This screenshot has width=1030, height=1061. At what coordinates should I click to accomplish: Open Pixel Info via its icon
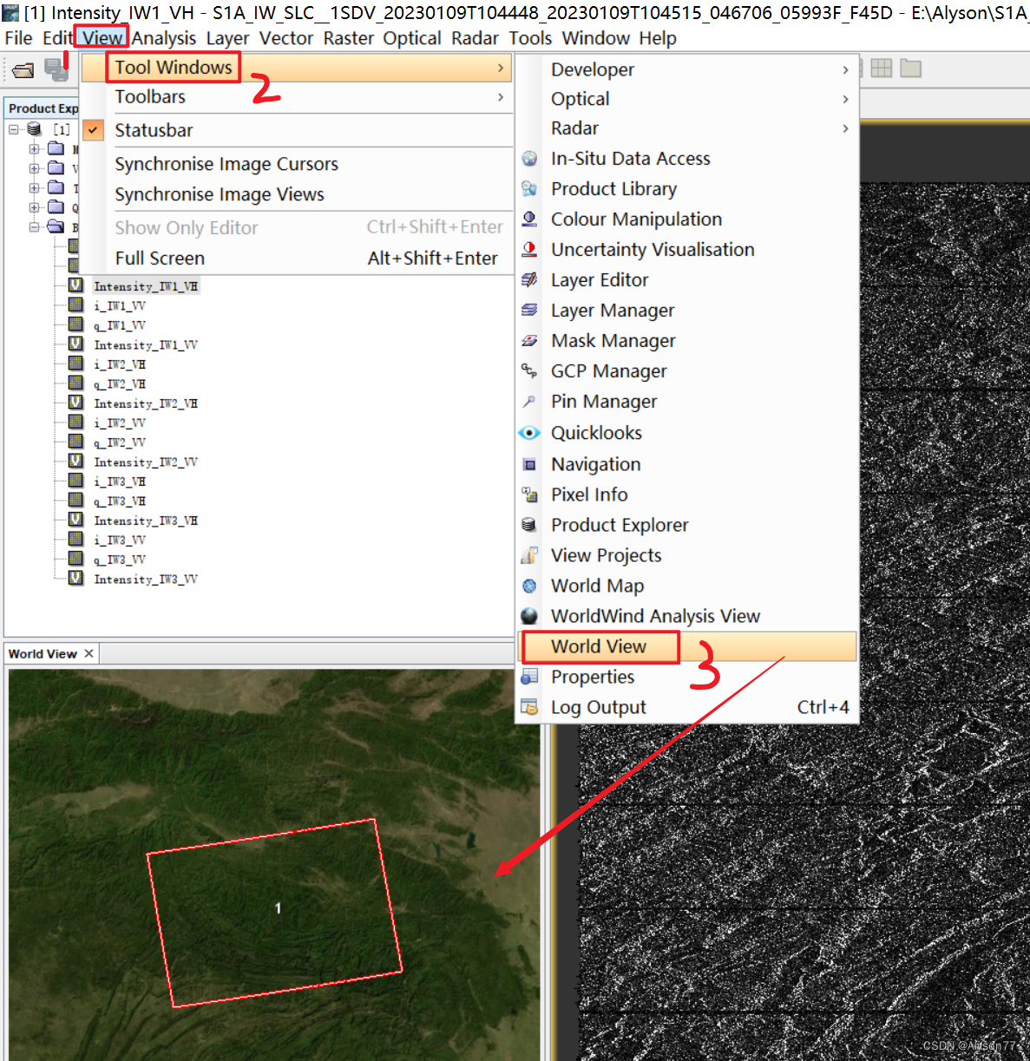pos(529,494)
